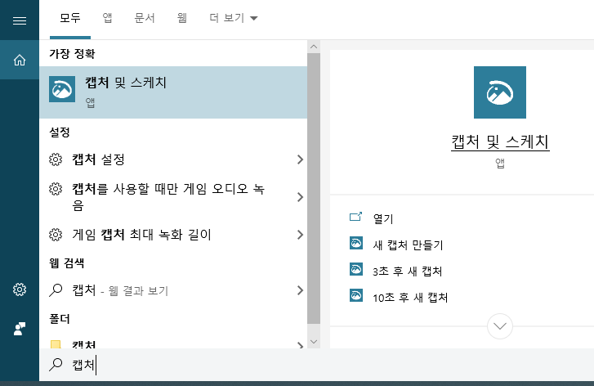The height and width of the screenshot is (386, 594).
Task: Select the Home icon in sidebar
Action: (x=20, y=60)
